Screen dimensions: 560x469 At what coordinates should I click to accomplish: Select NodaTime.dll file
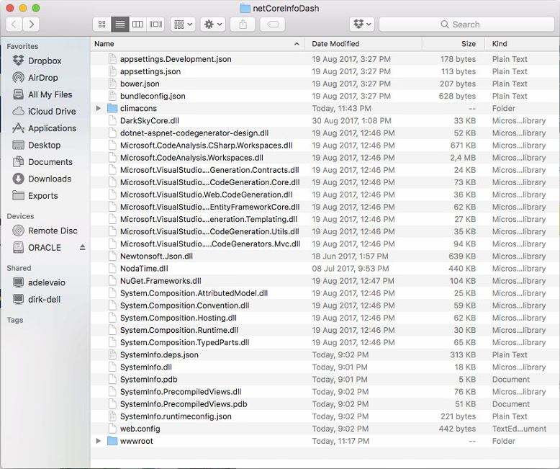tap(325, 269)
